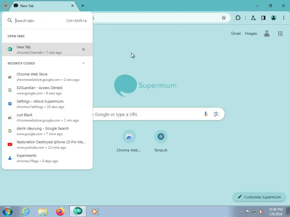Switch to New Tab in the open tabs list

[47, 49]
